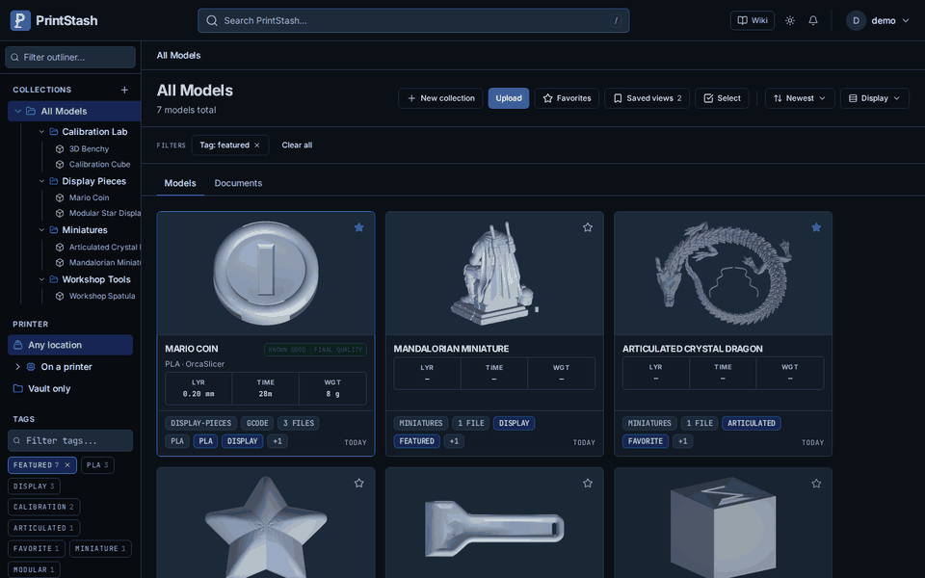This screenshot has width=925, height=578.
Task: Unfavorite the Articulated Crystal Dragon star
Action: pyautogui.click(x=816, y=227)
